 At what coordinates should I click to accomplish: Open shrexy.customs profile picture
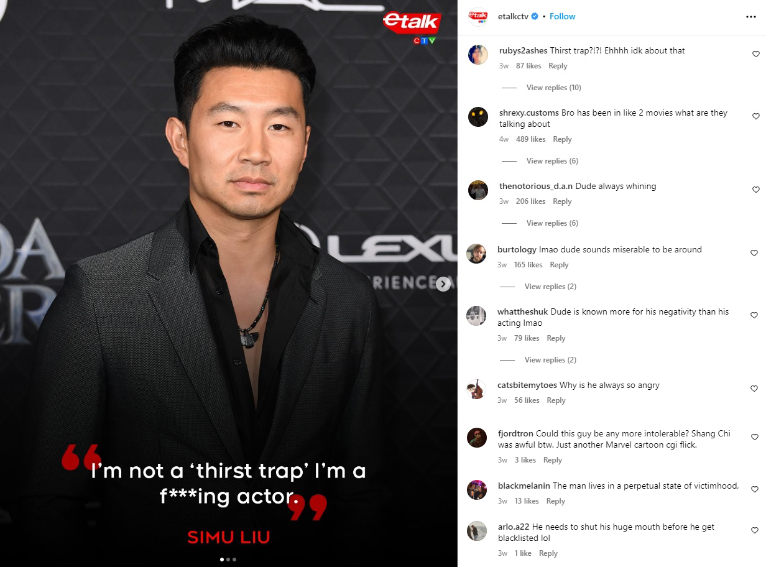478,117
